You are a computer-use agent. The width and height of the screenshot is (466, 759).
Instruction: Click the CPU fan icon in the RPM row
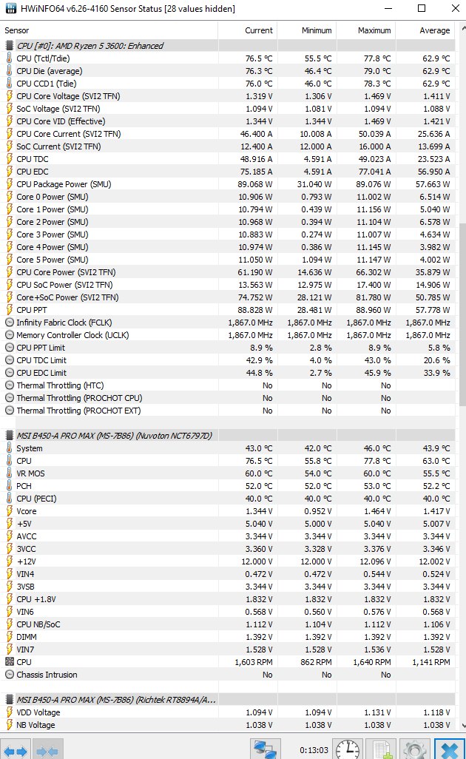tap(9, 662)
